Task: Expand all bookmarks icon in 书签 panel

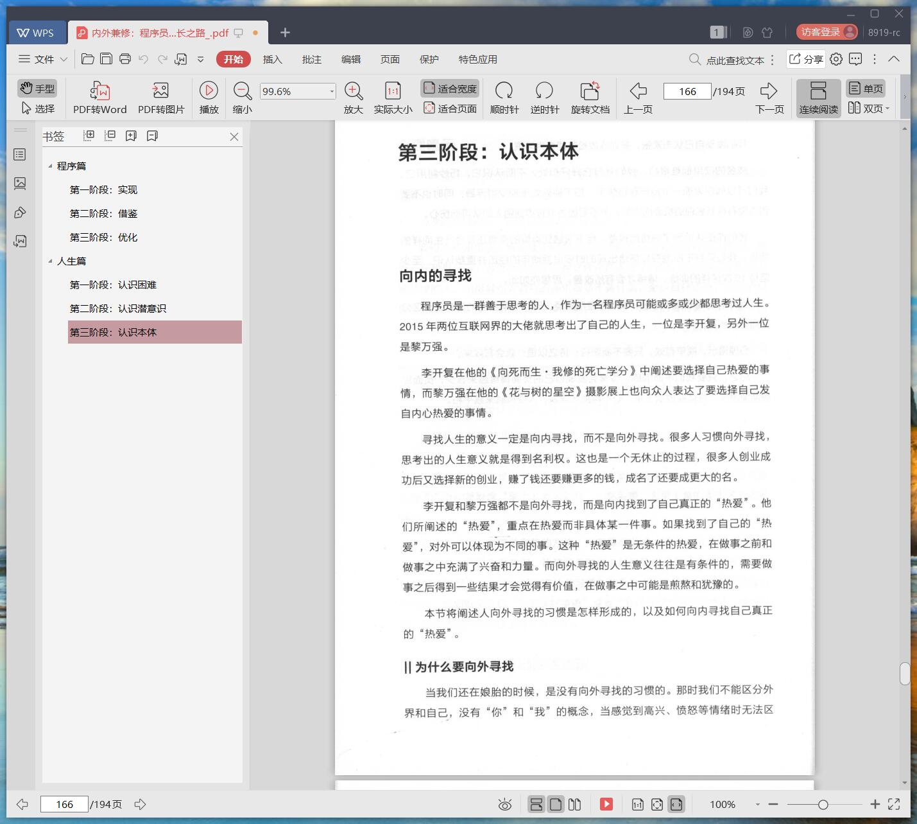Action: (89, 136)
